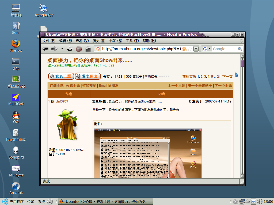Open the QQ penguin icon
274x205 pixels.
16,117
